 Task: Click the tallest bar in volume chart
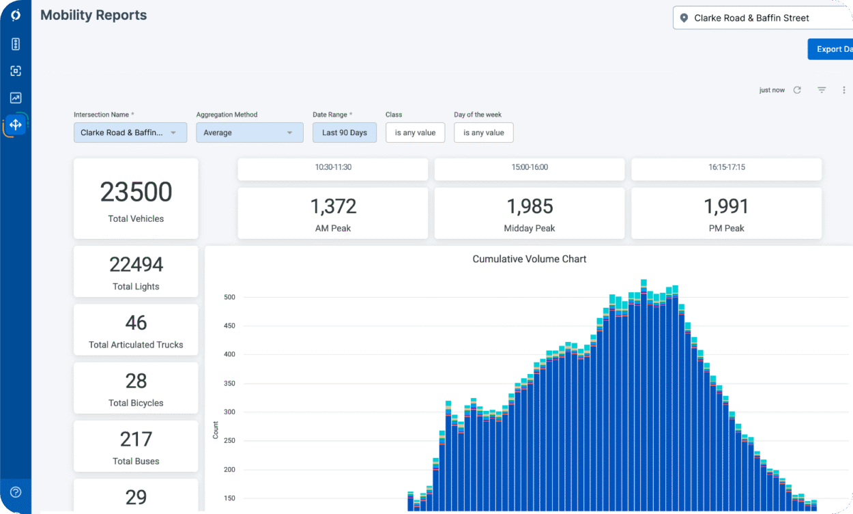[x=644, y=396]
